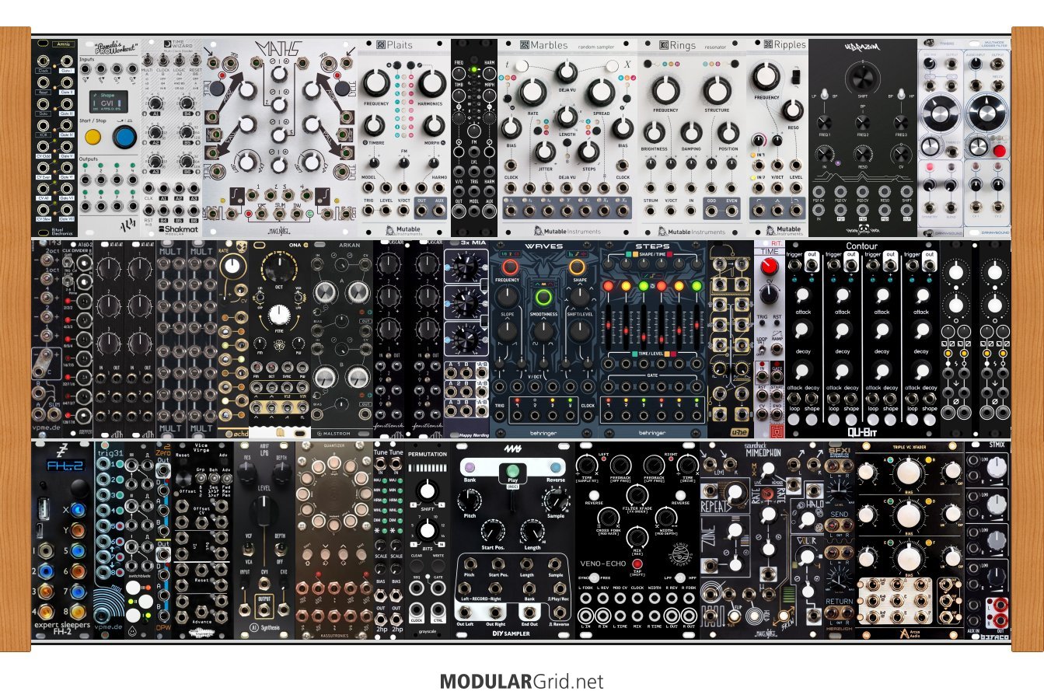This screenshot has height=698, width=1044.
Task: Turn the Plaits FREQUENCY knob
Action: coord(375,84)
